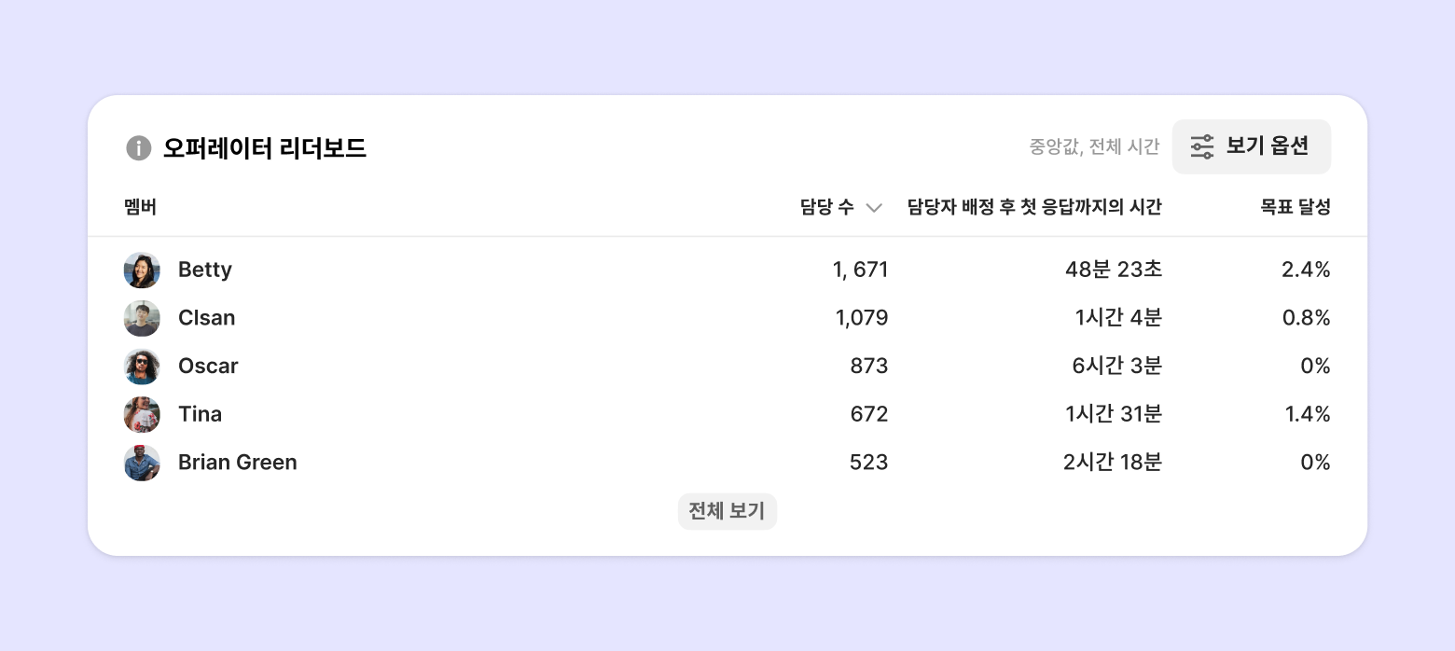Sort by the 담당 수 column header
The width and height of the screenshot is (1455, 651).
click(x=827, y=207)
